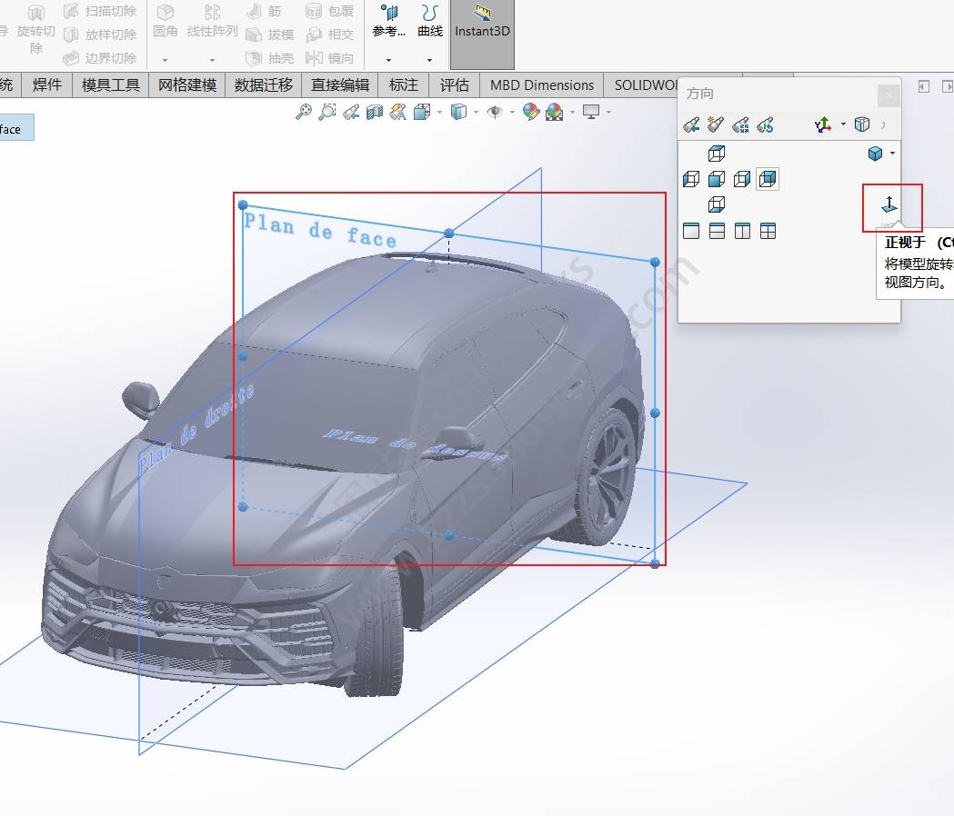
Task: Click the Normal To icon
Action: click(889, 205)
